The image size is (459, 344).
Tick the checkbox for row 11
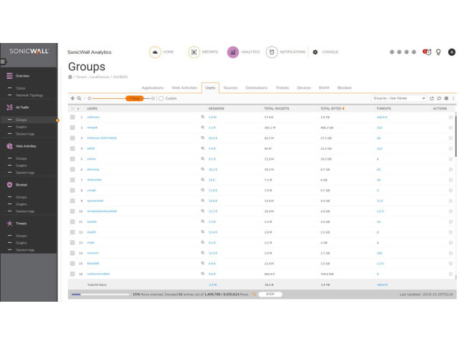(72, 221)
